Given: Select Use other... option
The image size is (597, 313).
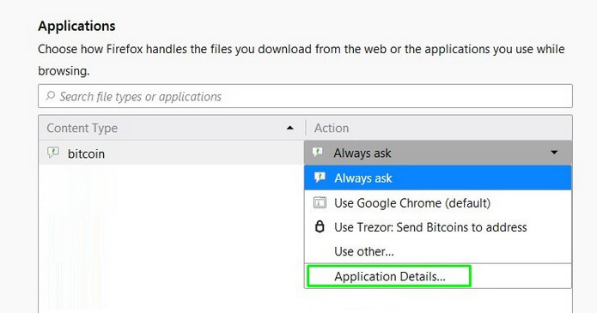Looking at the screenshot, I should [438, 251].
